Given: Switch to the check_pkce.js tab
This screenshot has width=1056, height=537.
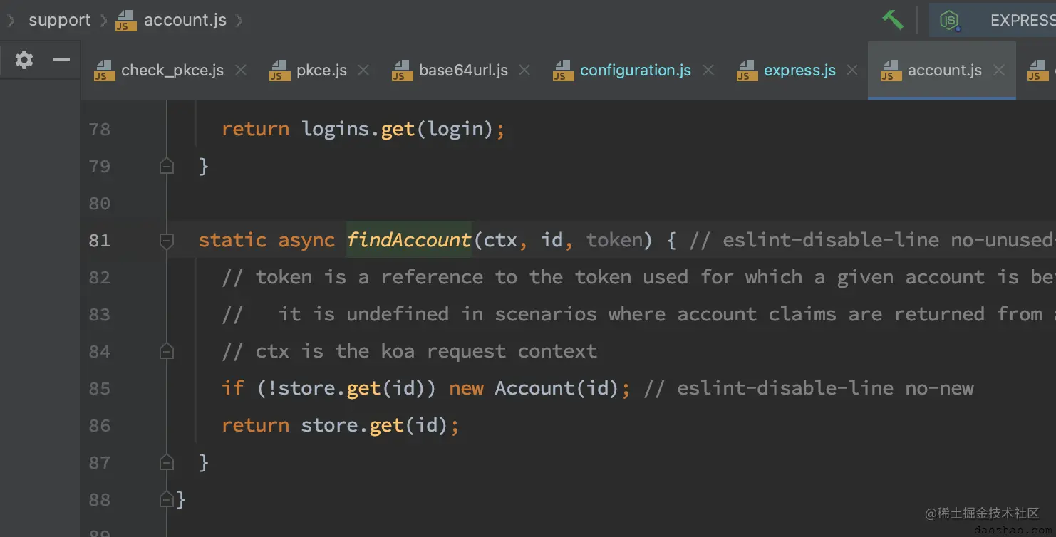Looking at the screenshot, I should coord(159,71).
